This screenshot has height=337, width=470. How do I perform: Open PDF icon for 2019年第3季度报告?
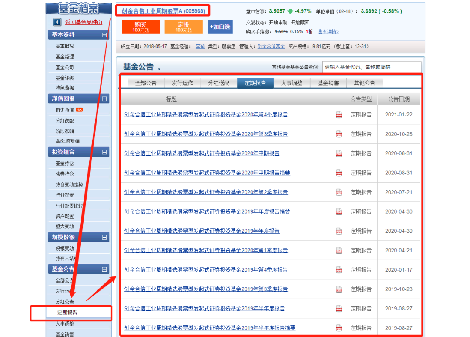(339, 289)
